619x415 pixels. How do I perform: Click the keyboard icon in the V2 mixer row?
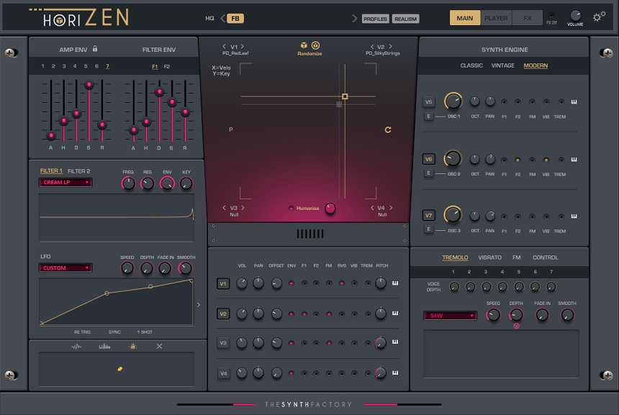395,313
